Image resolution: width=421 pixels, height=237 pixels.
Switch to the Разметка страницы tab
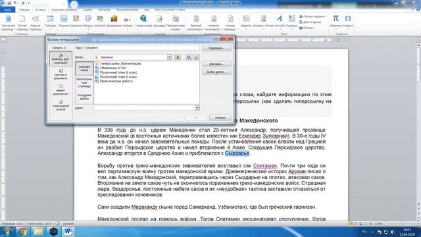click(64, 10)
